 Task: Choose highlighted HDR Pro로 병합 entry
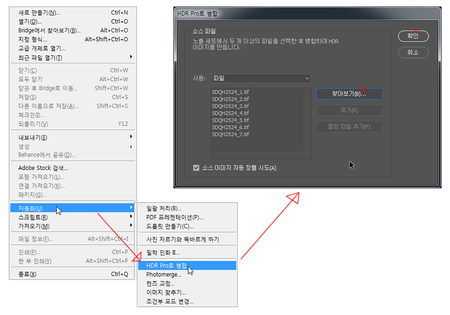[187, 266]
